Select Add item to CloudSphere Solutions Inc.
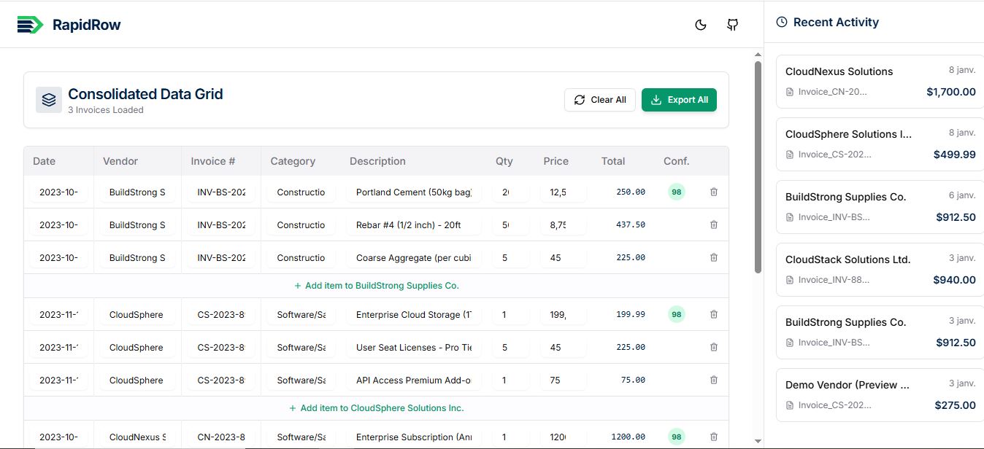This screenshot has height=449, width=984. click(x=376, y=407)
